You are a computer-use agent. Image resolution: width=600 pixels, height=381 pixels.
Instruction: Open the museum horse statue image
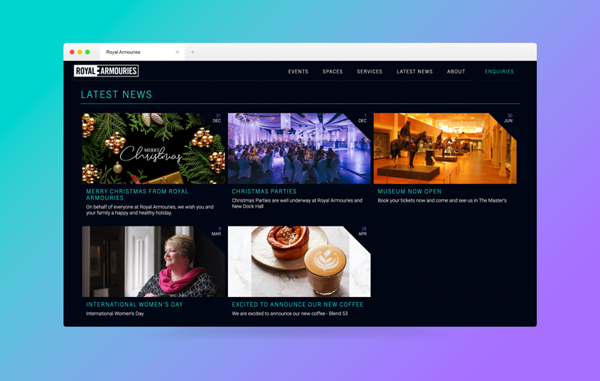[x=445, y=148]
